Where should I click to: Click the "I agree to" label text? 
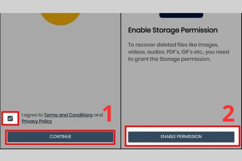click(x=32, y=115)
